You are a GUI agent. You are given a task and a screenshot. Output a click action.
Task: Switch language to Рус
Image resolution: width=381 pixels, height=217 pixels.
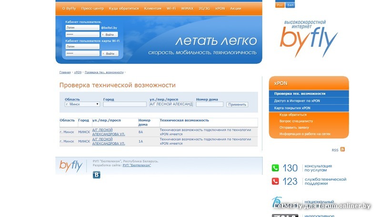pyautogui.click(x=280, y=5)
